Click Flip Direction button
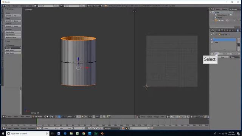 13,35
